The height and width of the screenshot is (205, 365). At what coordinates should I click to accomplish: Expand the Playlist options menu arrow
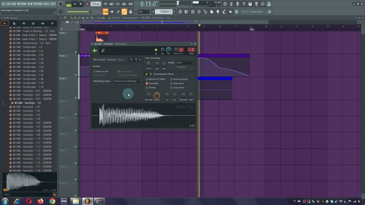pyautogui.click(x=61, y=18)
